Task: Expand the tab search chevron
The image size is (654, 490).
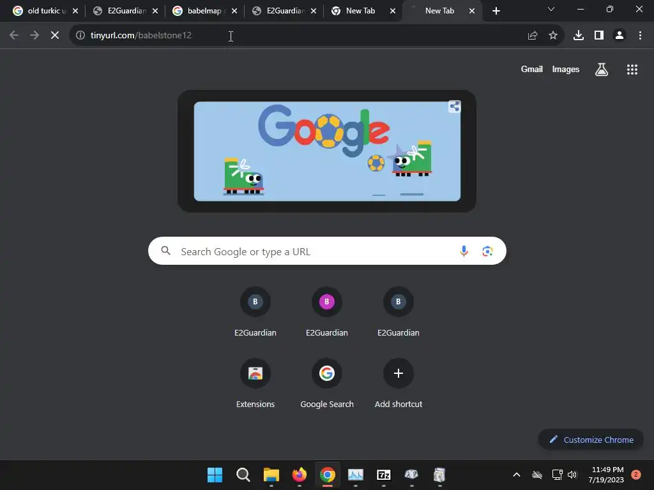Action: coord(551,9)
